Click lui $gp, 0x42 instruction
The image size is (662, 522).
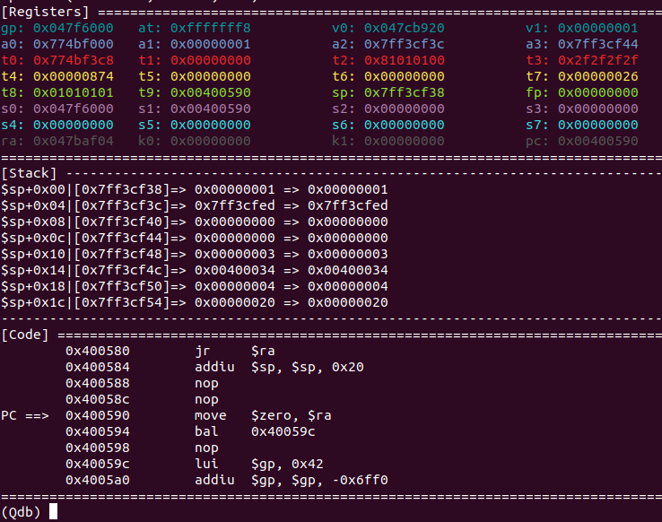[258, 465]
